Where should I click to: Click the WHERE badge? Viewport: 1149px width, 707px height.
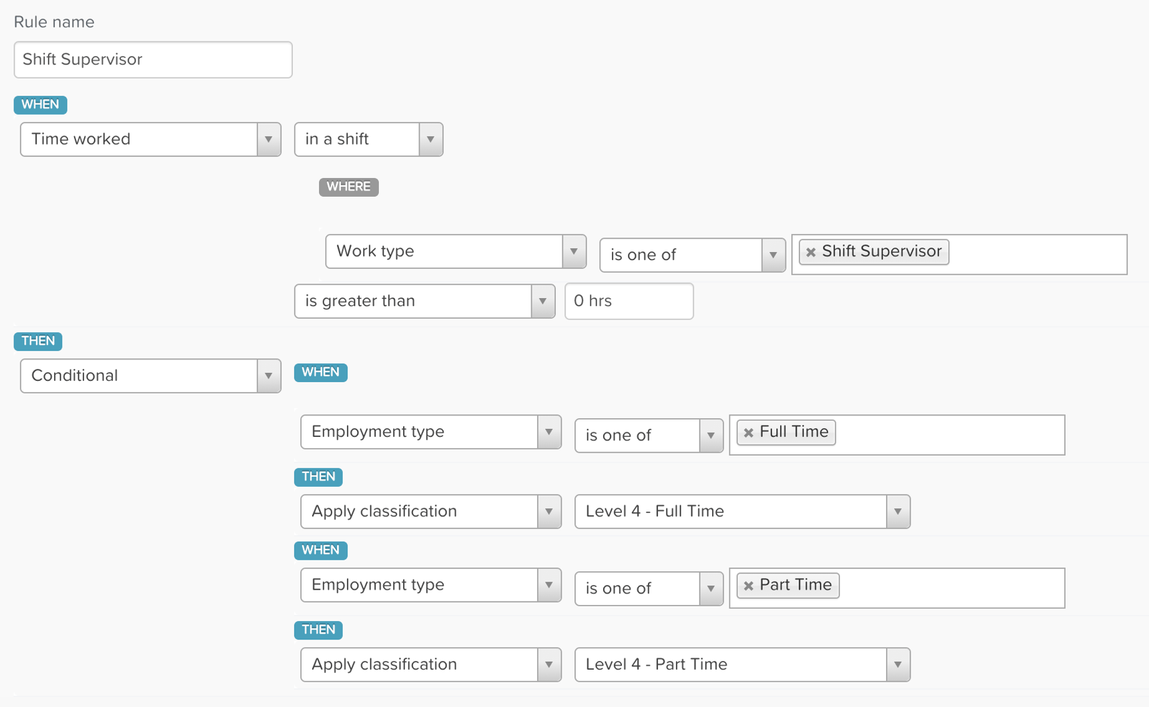(x=348, y=187)
